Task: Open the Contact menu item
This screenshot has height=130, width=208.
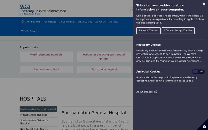Action: [x=113, y=22]
